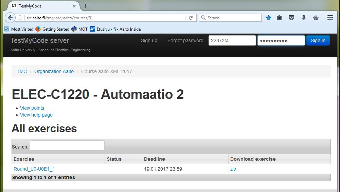Show bookmarks list icon
The image size is (340, 192).
point(279,18)
